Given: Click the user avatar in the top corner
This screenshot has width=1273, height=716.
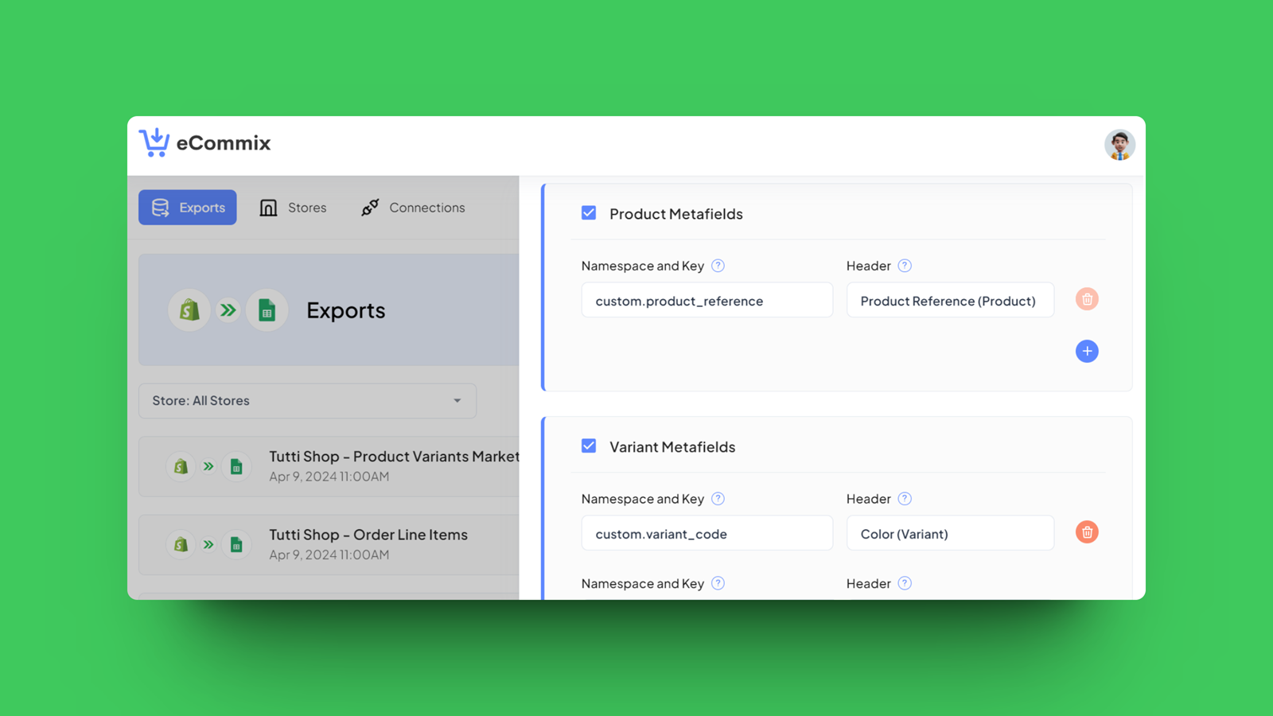Looking at the screenshot, I should (1120, 145).
